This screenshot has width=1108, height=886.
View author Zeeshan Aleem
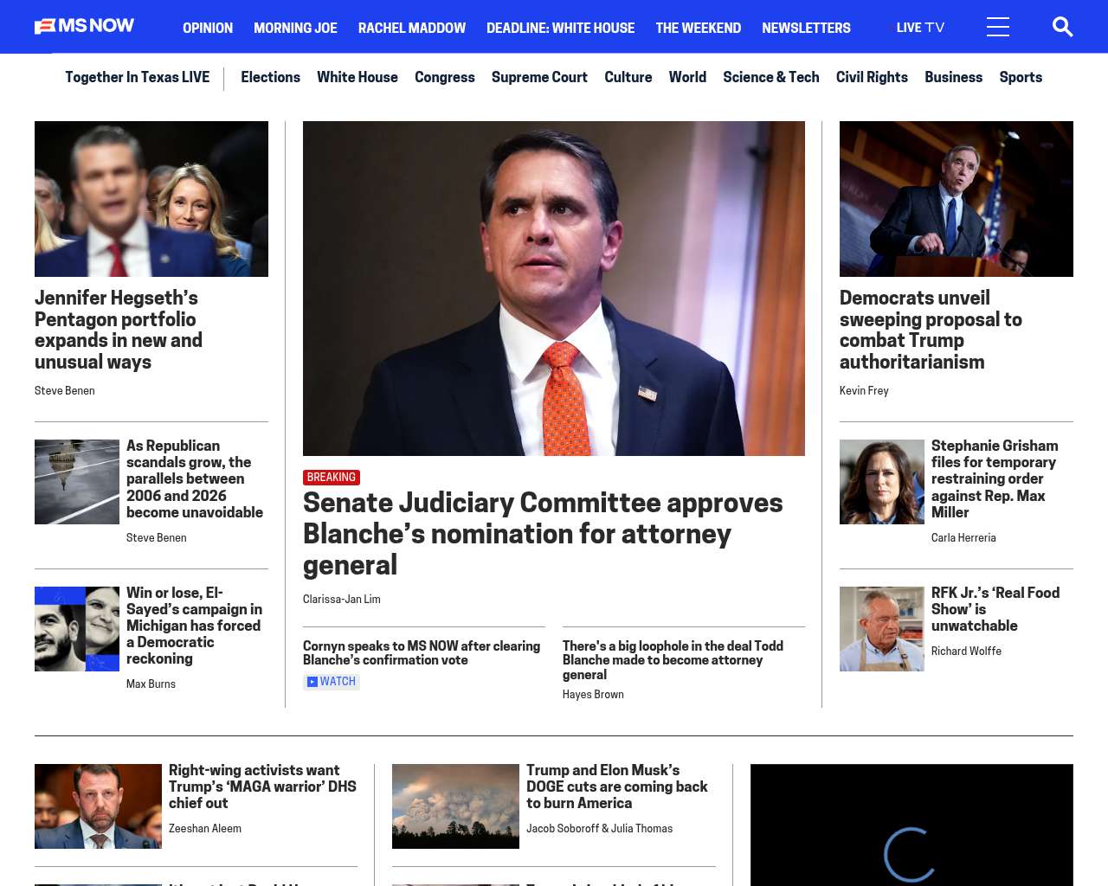(x=205, y=828)
